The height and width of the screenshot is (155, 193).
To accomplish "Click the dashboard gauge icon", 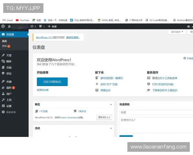I will click(x=3, y=34).
